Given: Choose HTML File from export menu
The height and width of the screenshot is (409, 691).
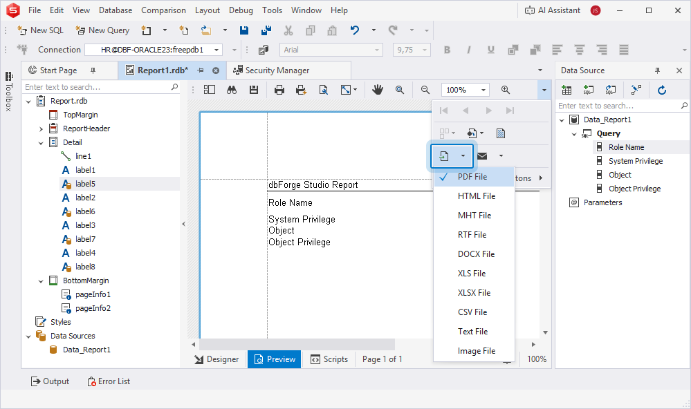Looking at the screenshot, I should (475, 196).
